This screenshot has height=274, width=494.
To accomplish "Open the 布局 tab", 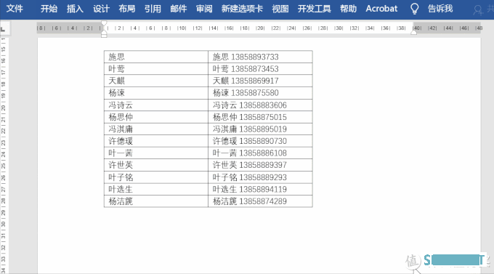I will 127,9.
